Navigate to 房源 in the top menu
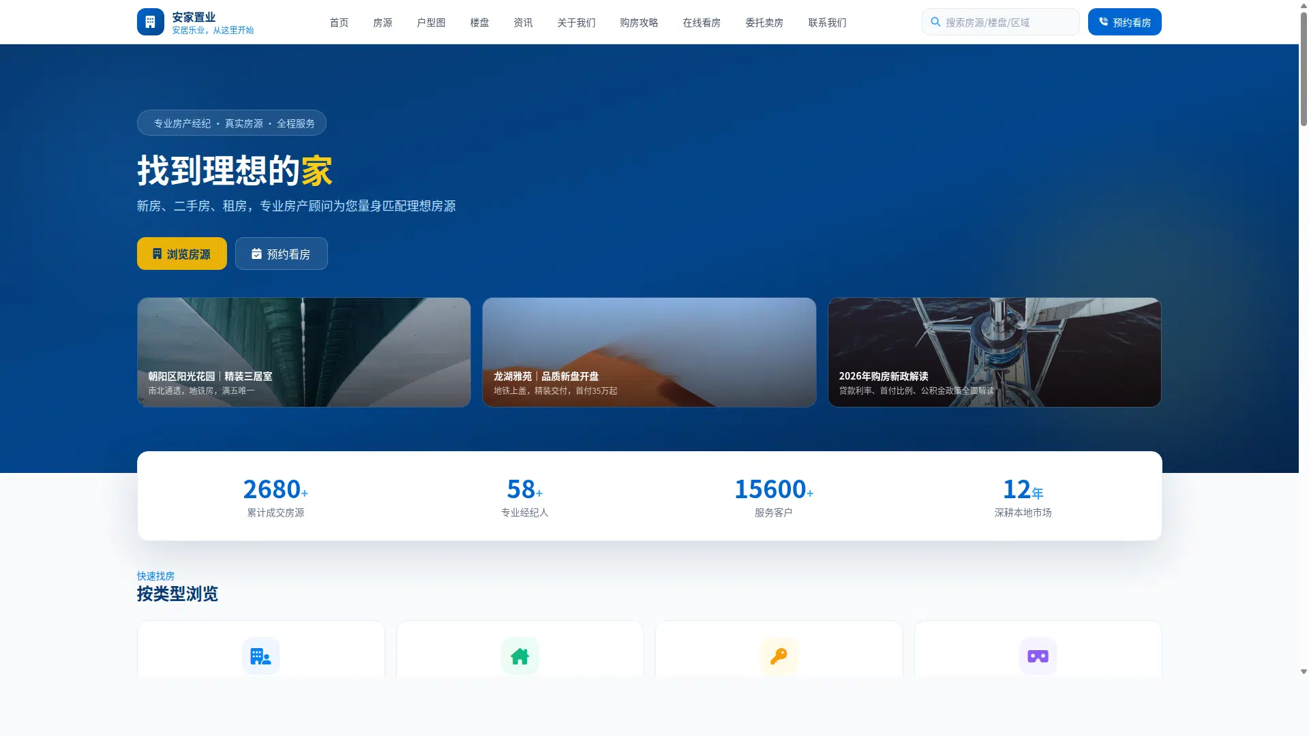 coord(382,22)
